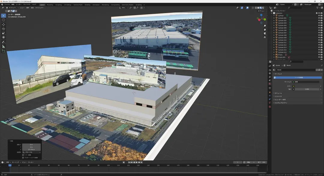Viewport: 324px width, 176px height.
Task: Toggle proportional editing in viewport header
Action: [x=142, y=8]
